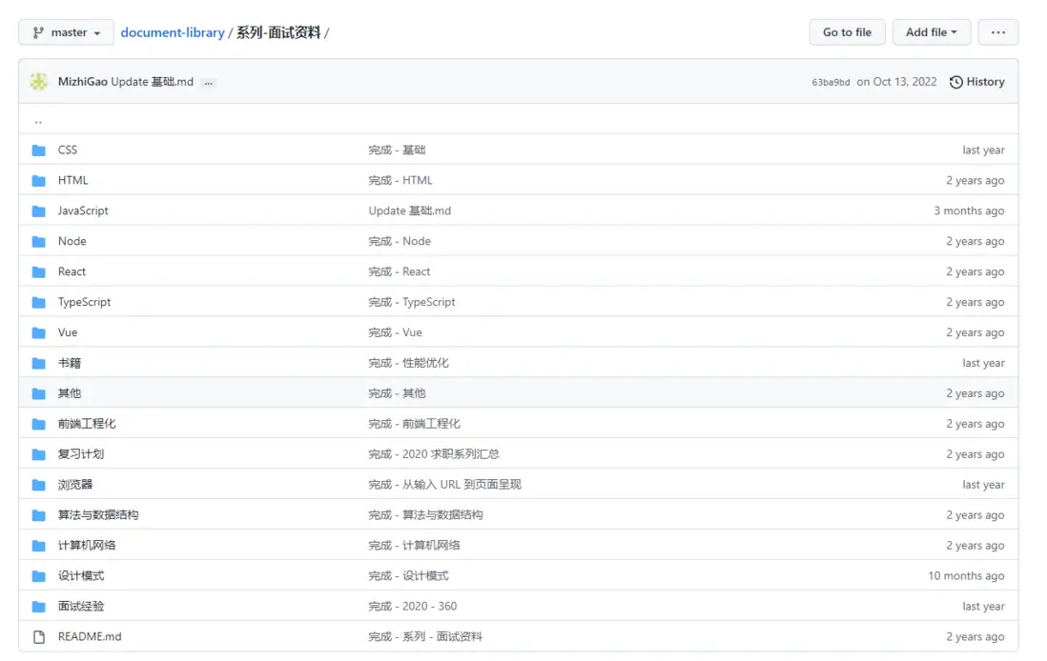Click the 面试经验 folder icon

(39, 607)
